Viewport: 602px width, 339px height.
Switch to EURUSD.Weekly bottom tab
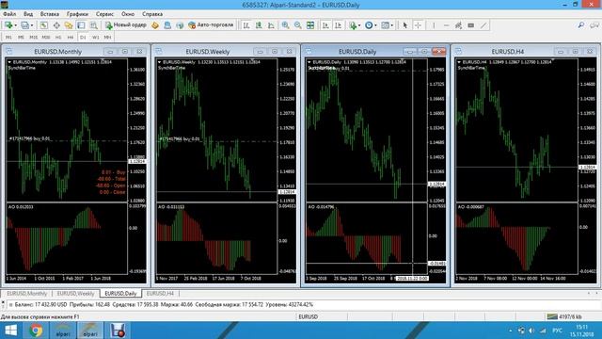tap(75, 293)
